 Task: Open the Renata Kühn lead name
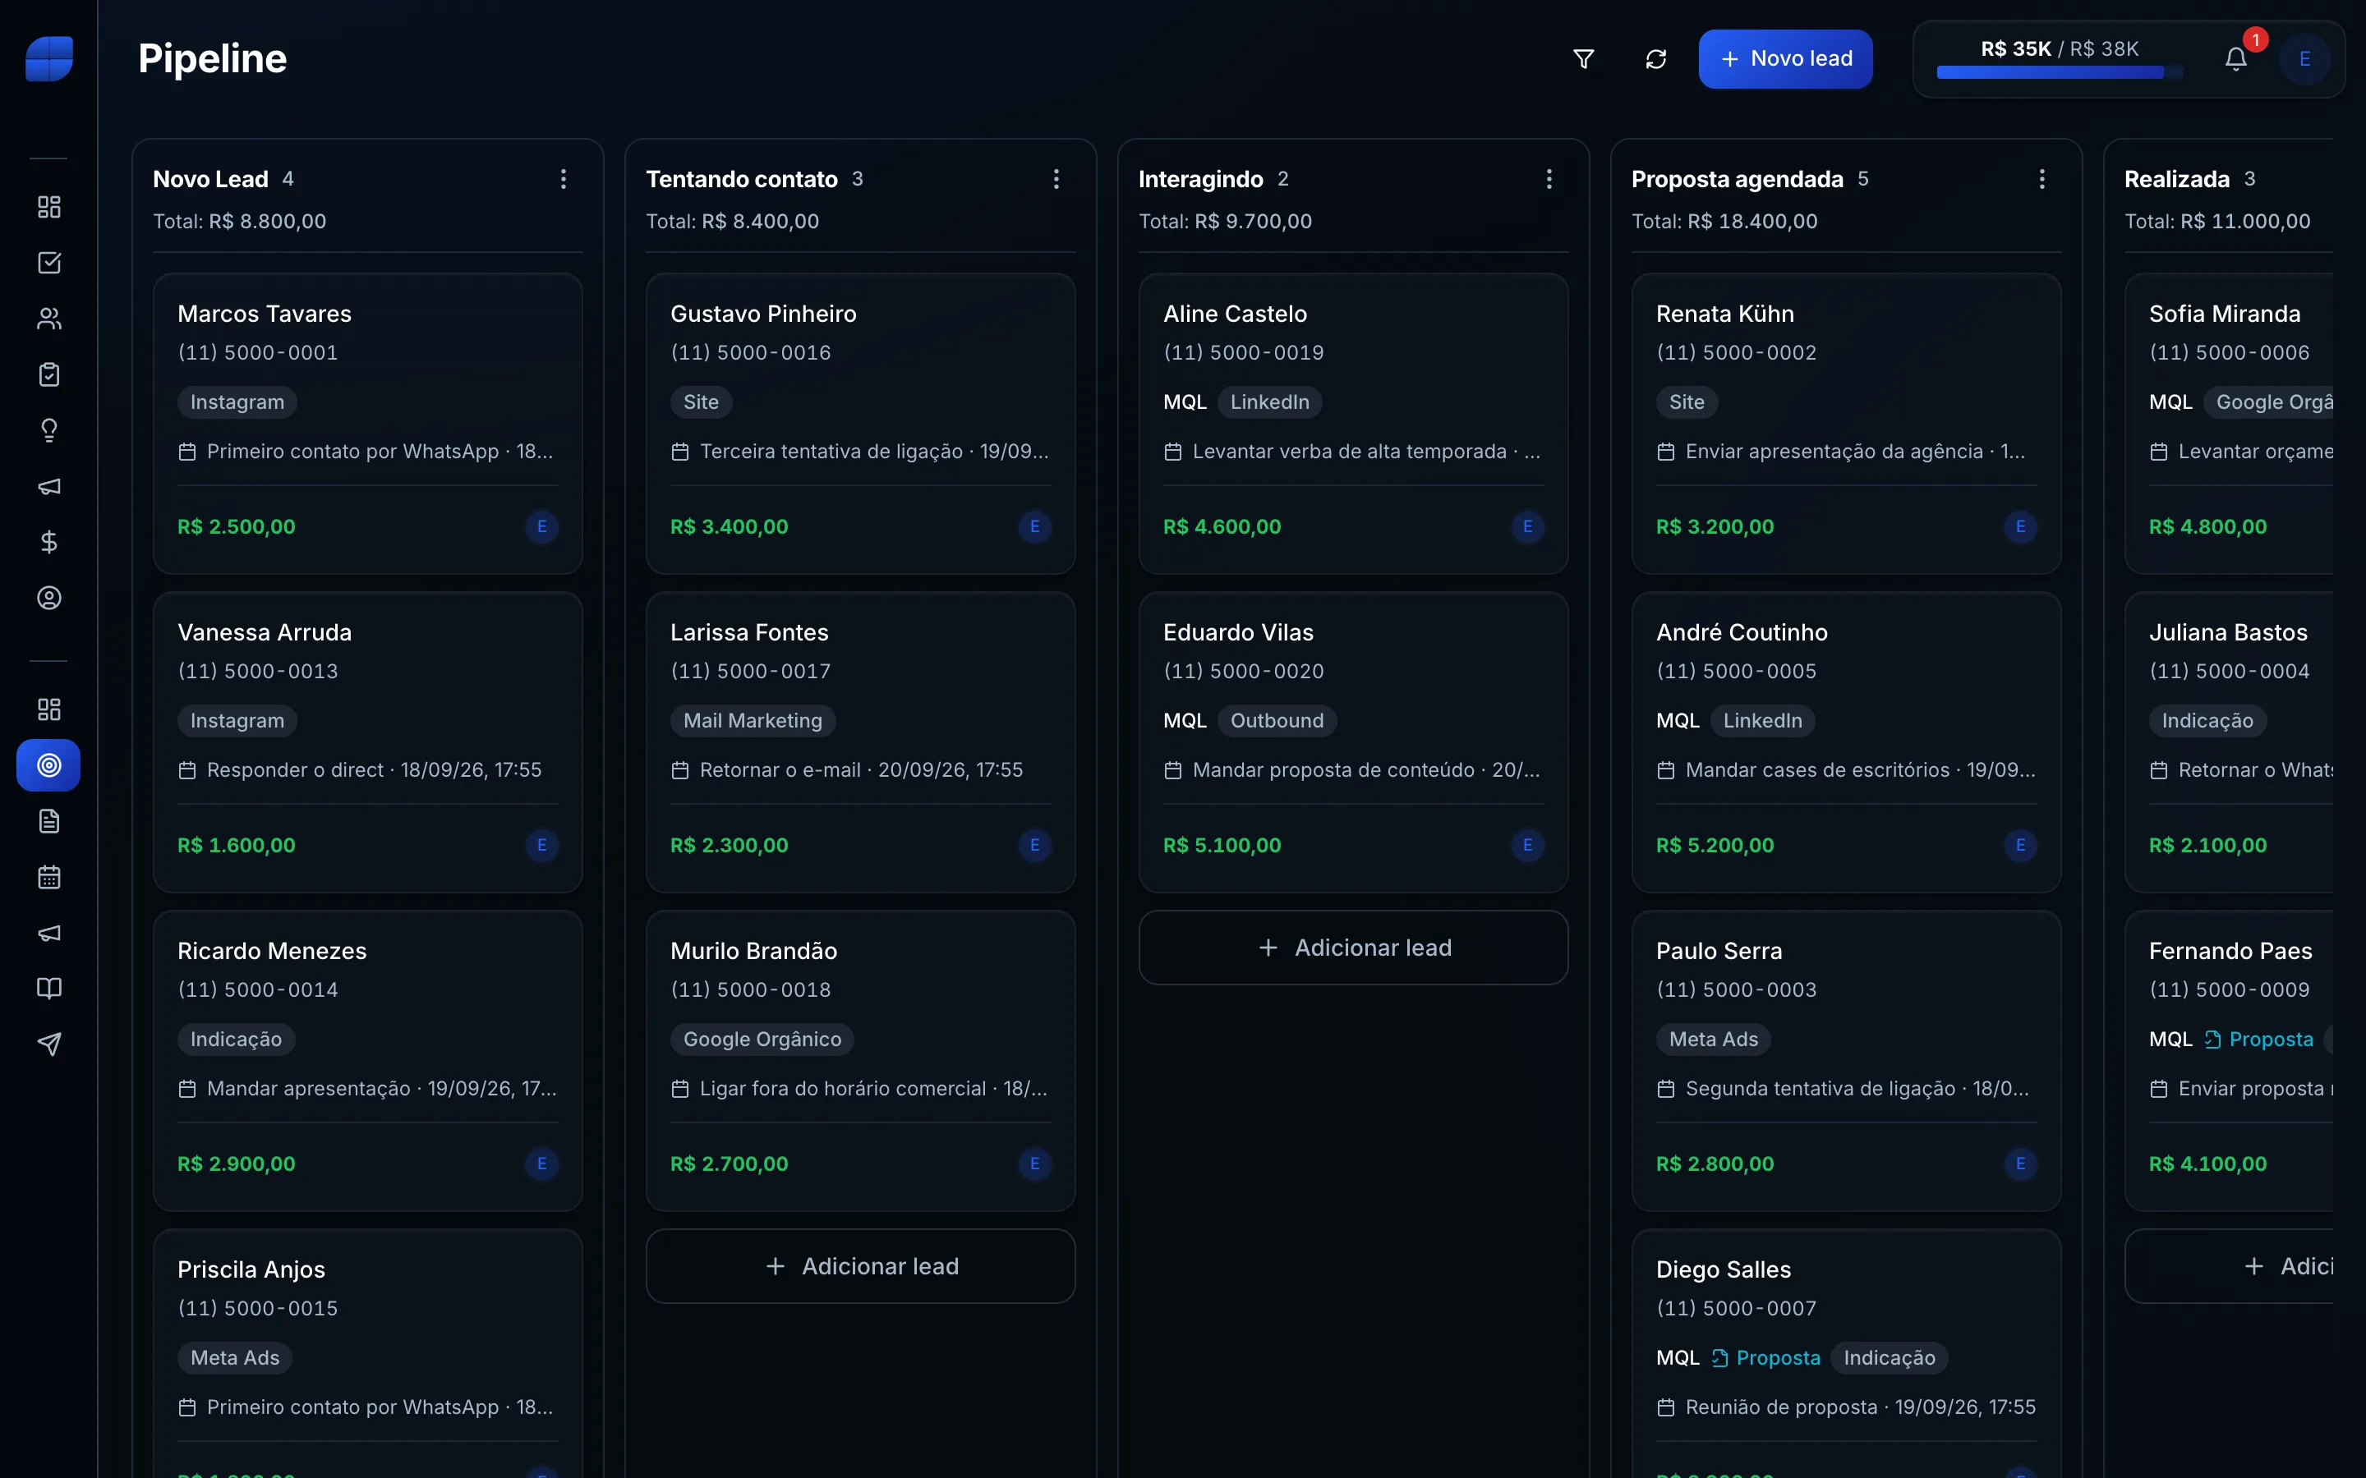[1724, 314]
